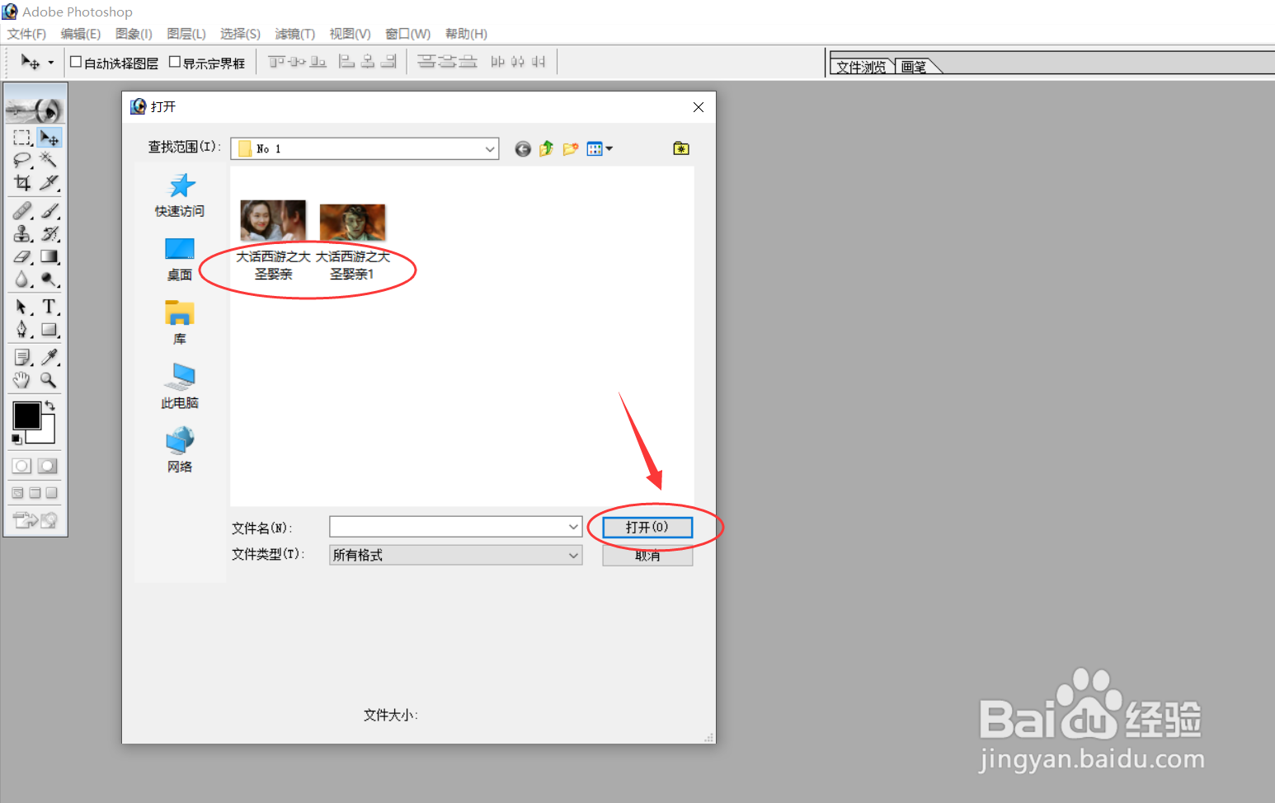Click the 取消 button

[x=647, y=556]
